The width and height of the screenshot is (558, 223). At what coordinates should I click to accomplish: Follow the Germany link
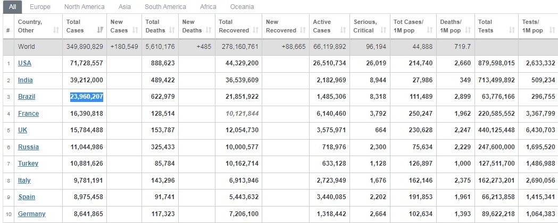(x=32, y=214)
